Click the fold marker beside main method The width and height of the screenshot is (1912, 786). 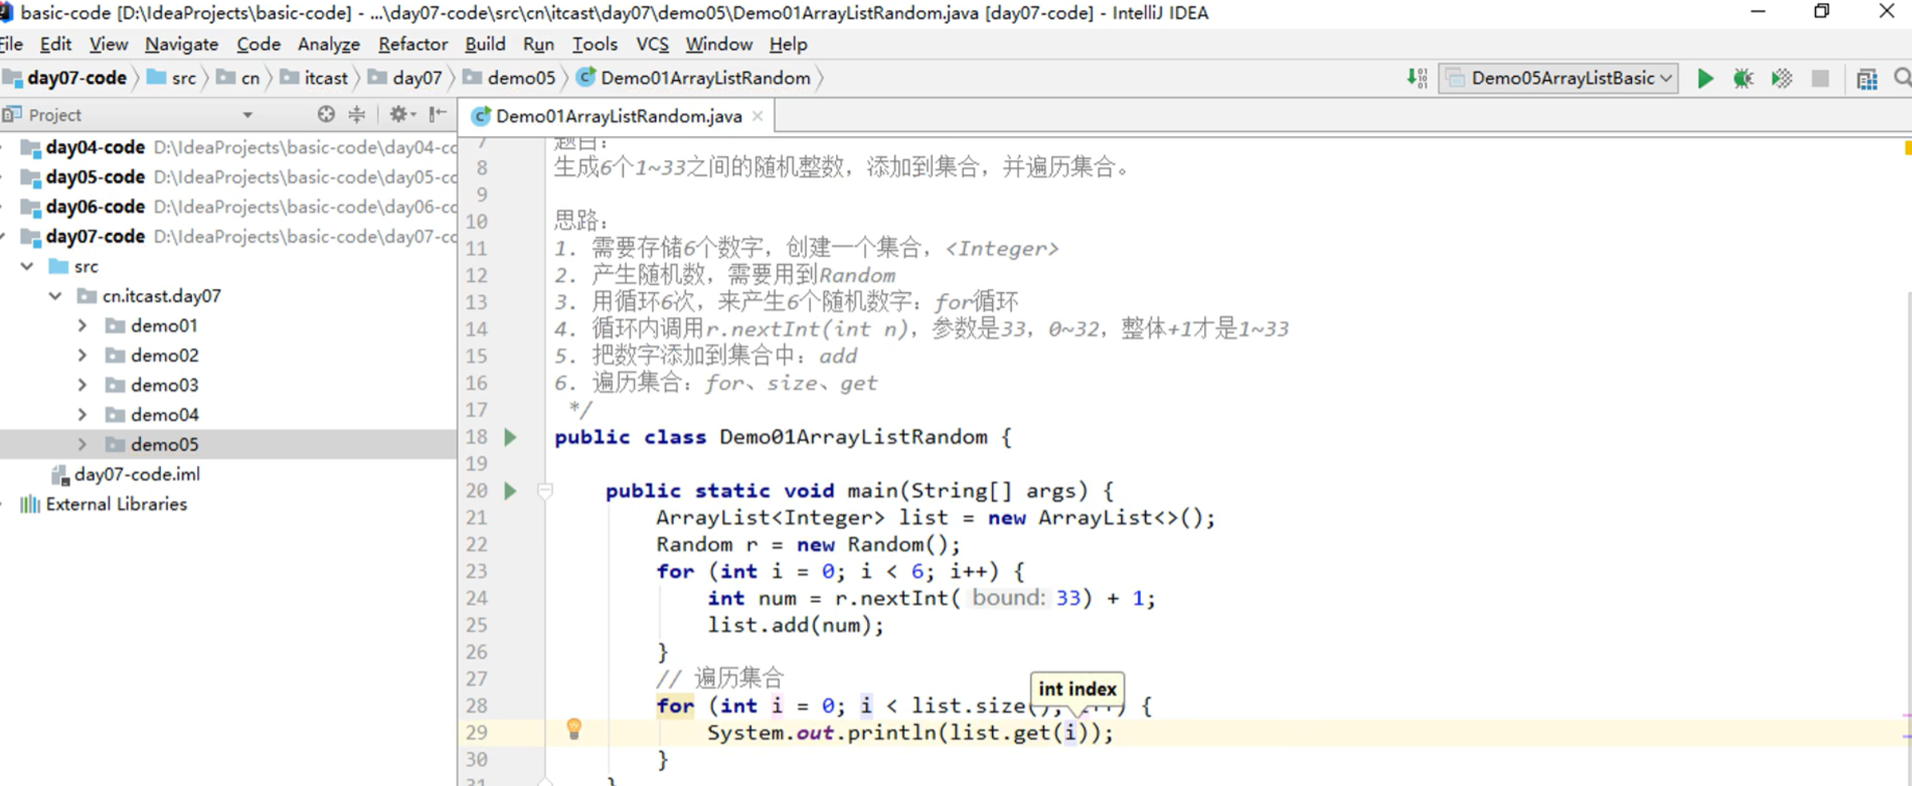[544, 491]
